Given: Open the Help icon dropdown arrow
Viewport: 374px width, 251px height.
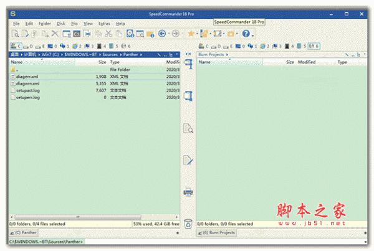Looking at the screenshot, I should 252,36.
